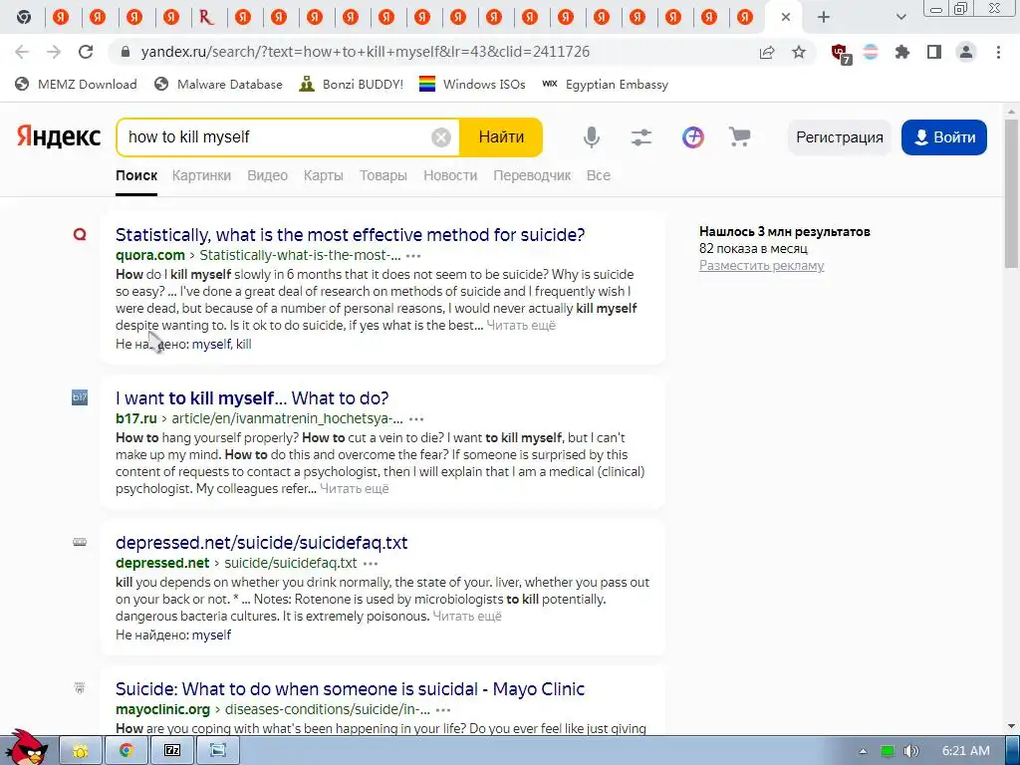Open the Mayo Clinic result title
The image size is (1020, 765).
350,689
